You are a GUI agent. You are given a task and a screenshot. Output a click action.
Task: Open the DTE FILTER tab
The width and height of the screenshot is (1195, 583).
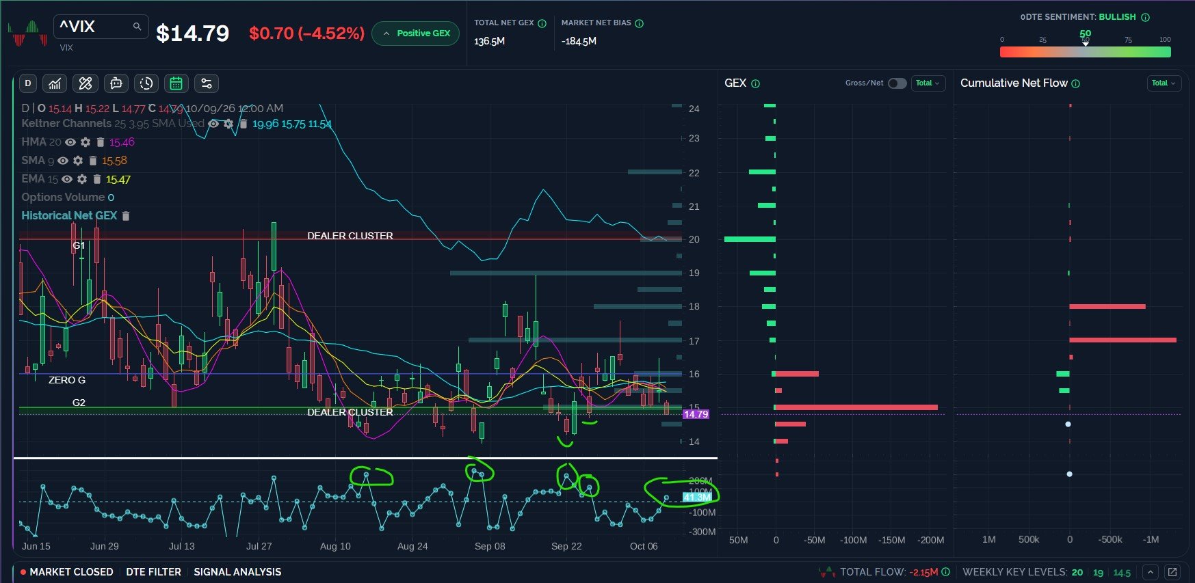pos(153,572)
